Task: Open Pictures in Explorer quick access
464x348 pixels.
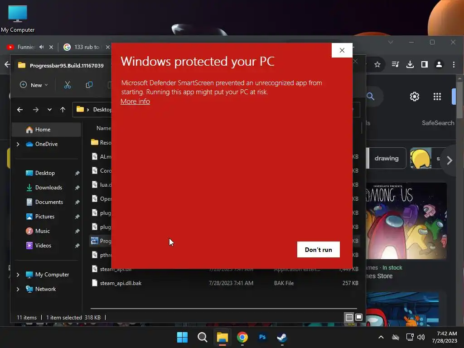Action: pyautogui.click(x=45, y=217)
